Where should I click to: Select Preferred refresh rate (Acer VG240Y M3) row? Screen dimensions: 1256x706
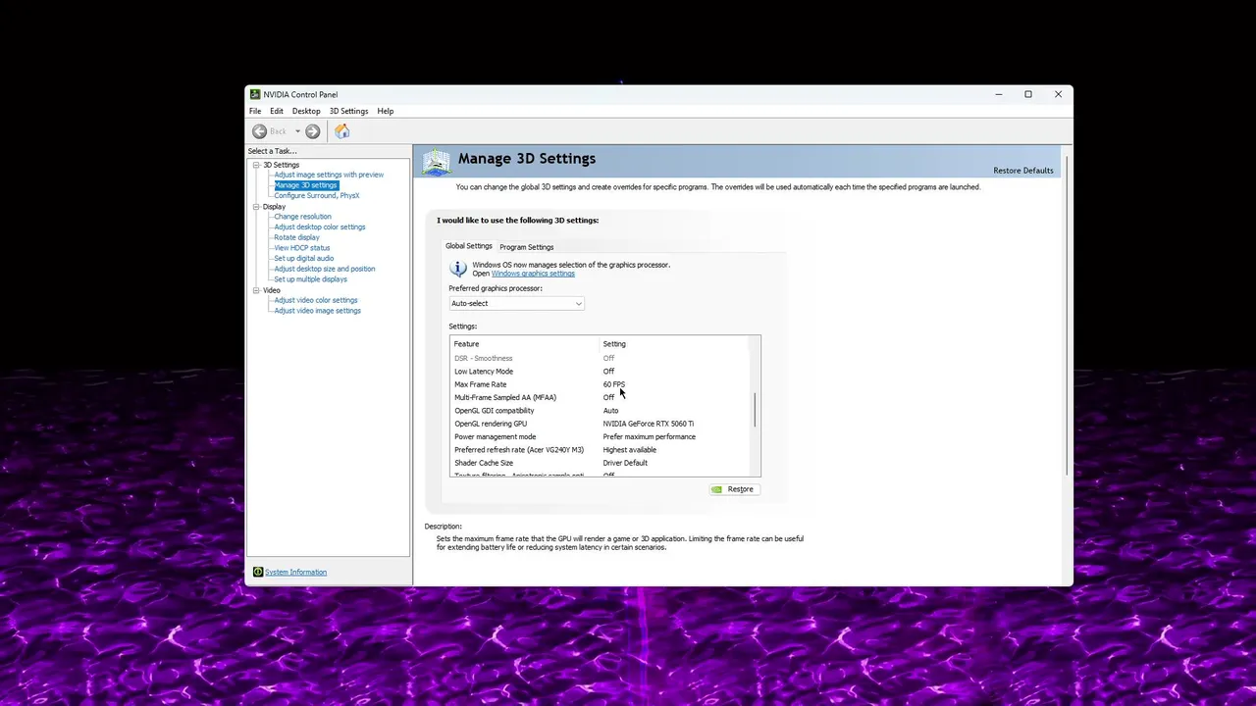click(601, 450)
